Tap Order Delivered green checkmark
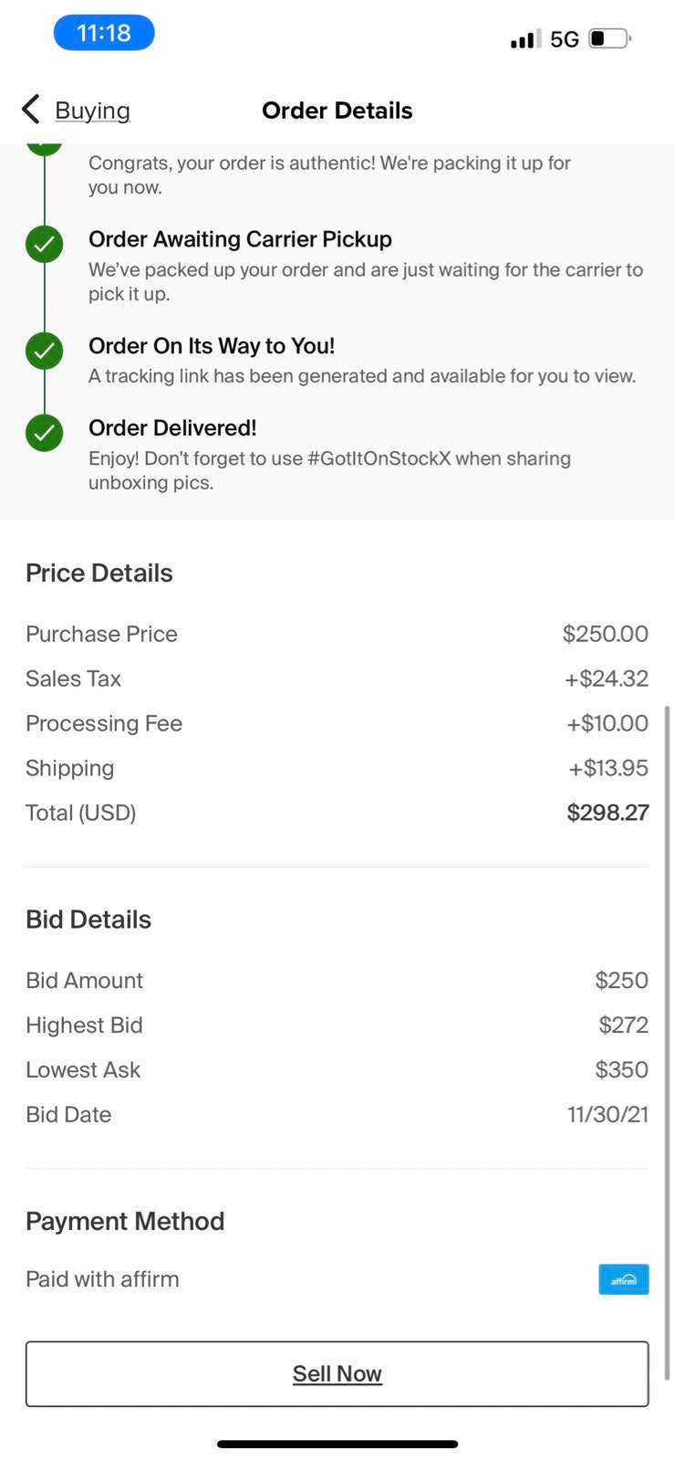 click(x=44, y=433)
